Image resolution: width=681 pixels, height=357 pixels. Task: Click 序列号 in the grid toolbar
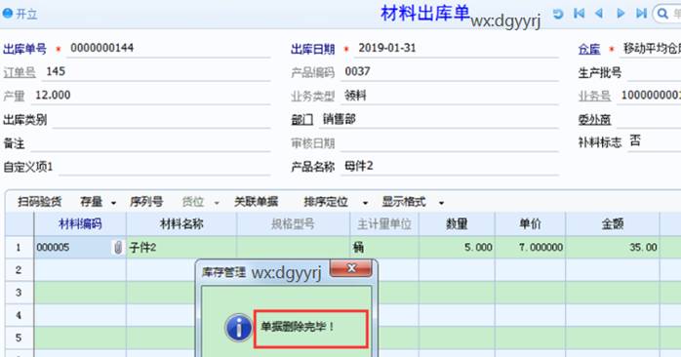(x=146, y=202)
